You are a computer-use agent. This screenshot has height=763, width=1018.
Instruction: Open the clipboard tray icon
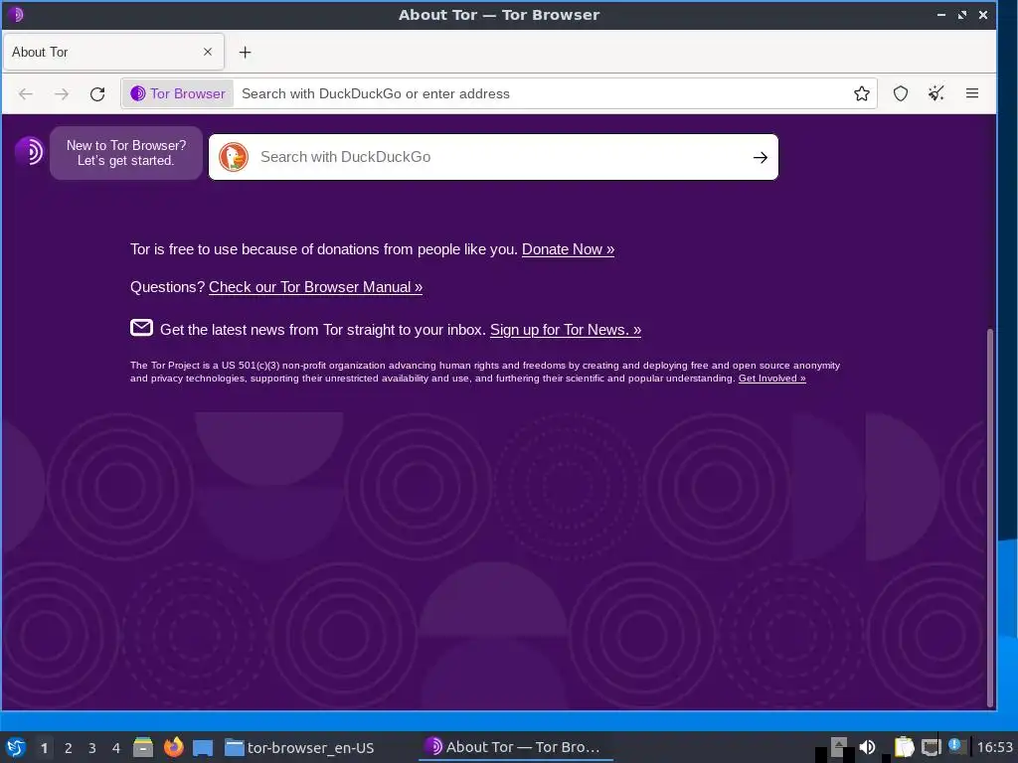pos(903,747)
